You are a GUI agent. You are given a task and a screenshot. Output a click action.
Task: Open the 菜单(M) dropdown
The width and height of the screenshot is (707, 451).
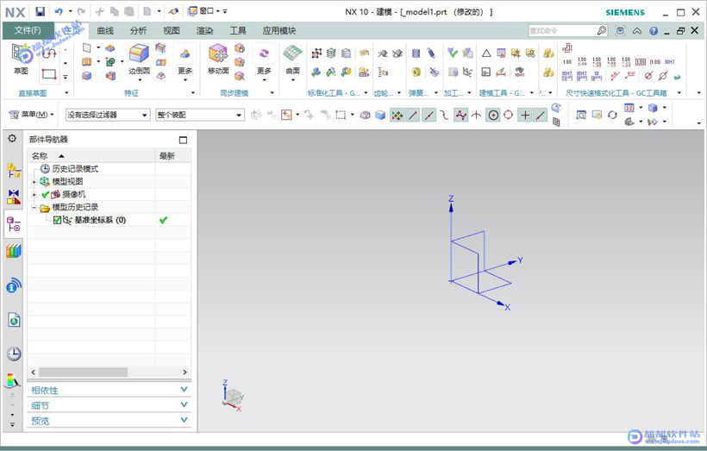point(31,115)
